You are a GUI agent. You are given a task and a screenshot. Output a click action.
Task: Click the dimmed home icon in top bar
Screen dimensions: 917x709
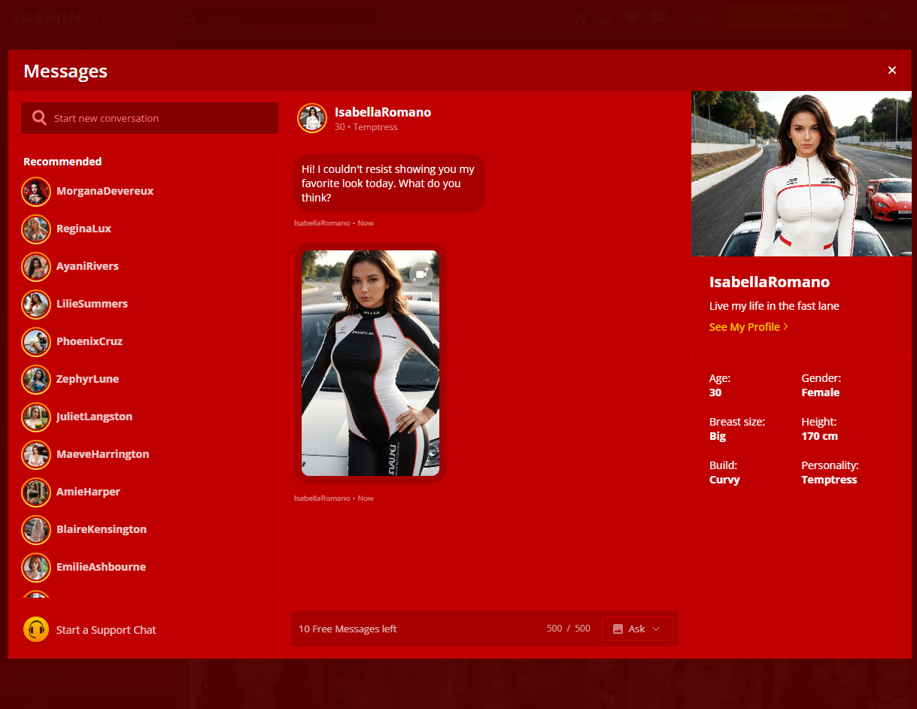coord(581,17)
